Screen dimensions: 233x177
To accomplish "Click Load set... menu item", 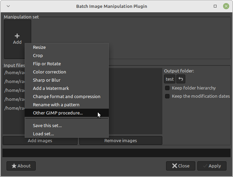I will [67, 134].
